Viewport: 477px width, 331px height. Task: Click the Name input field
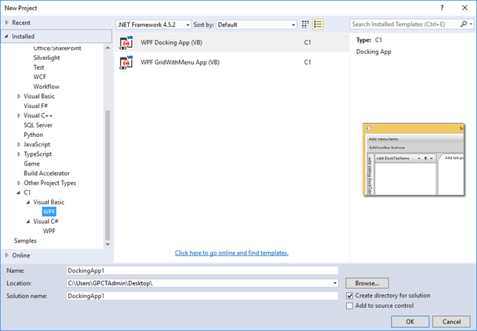pos(202,270)
